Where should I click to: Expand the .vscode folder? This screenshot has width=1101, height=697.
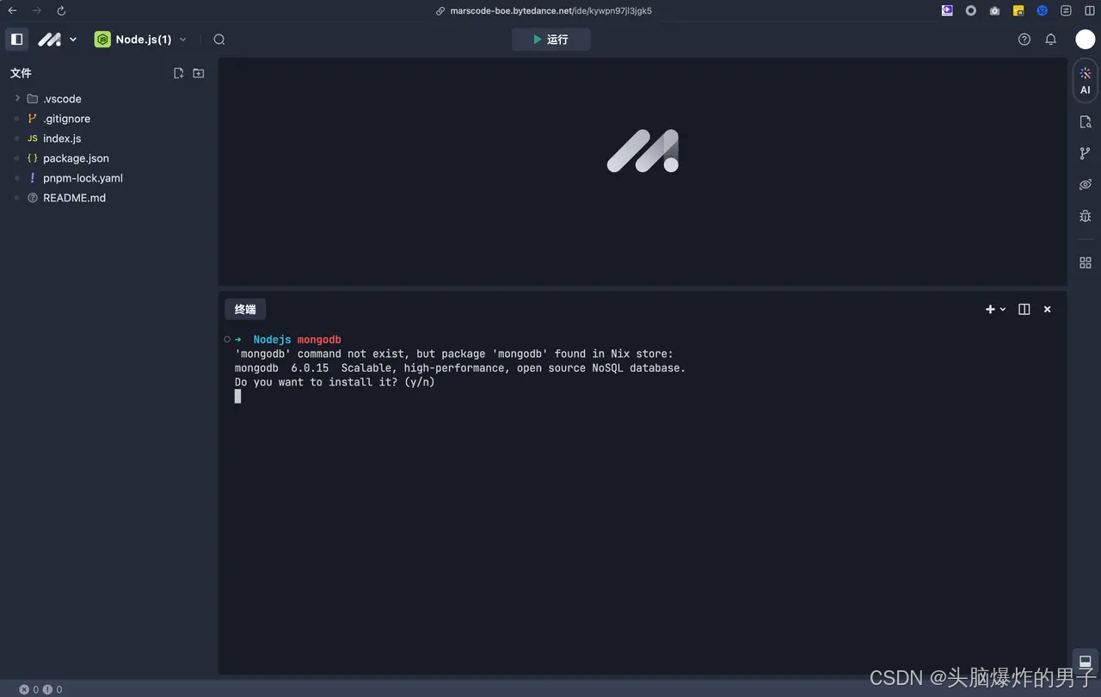click(15, 98)
